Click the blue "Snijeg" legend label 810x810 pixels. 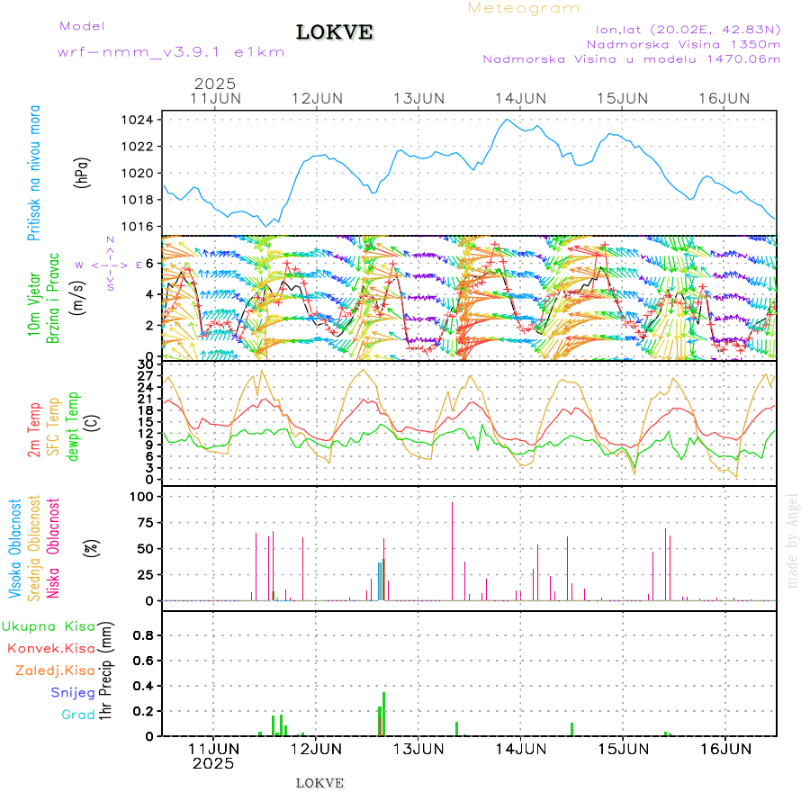[73, 693]
